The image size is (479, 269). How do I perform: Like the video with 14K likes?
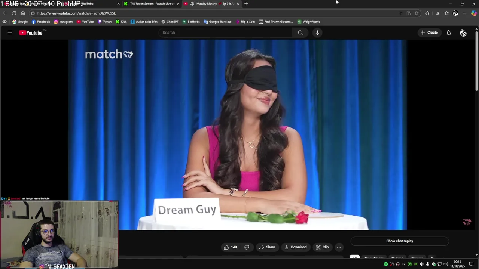[231, 247]
